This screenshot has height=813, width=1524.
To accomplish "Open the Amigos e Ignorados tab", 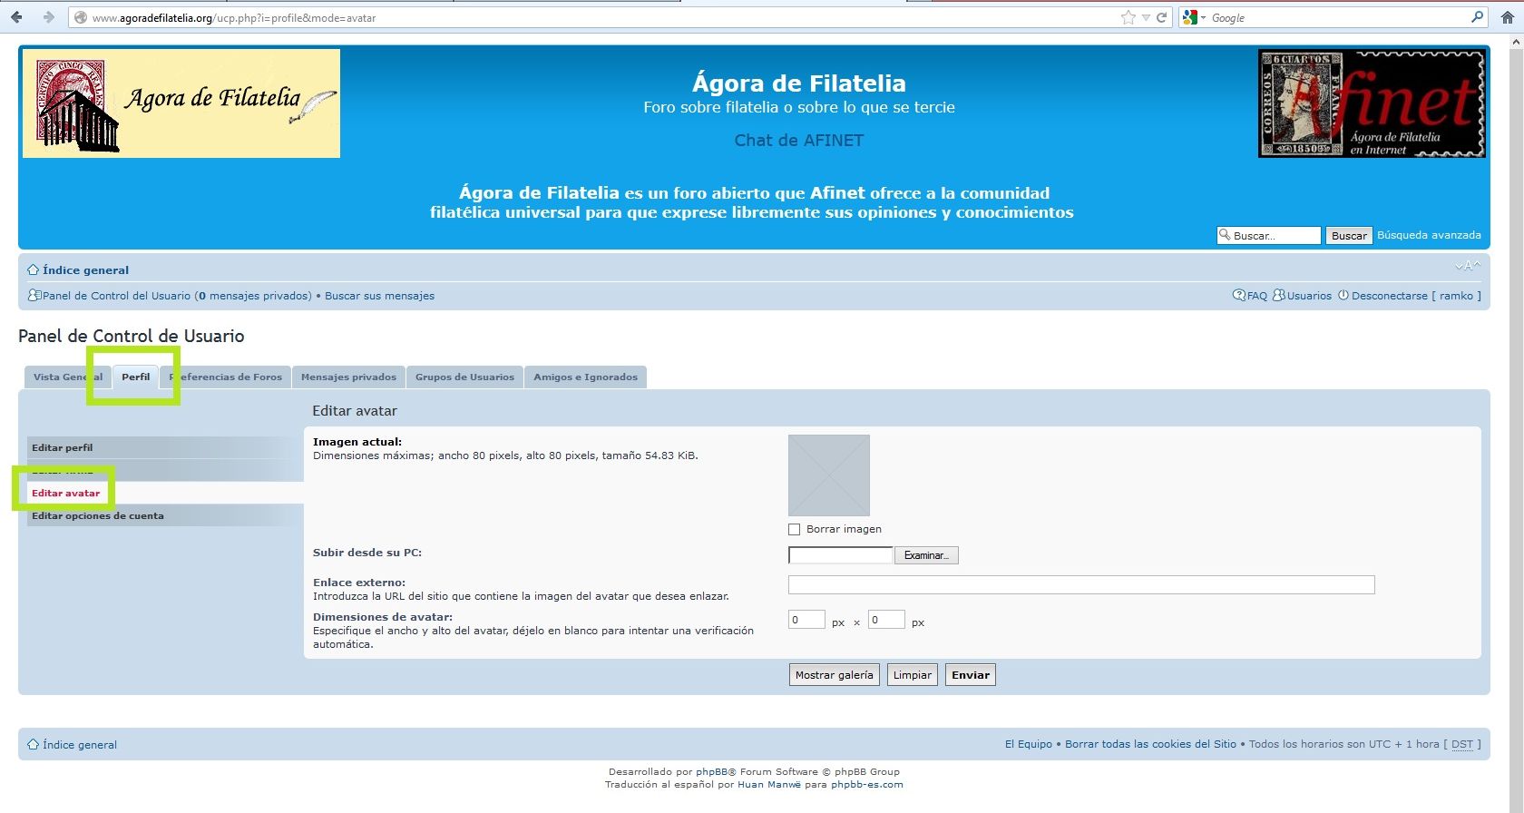I will [585, 377].
